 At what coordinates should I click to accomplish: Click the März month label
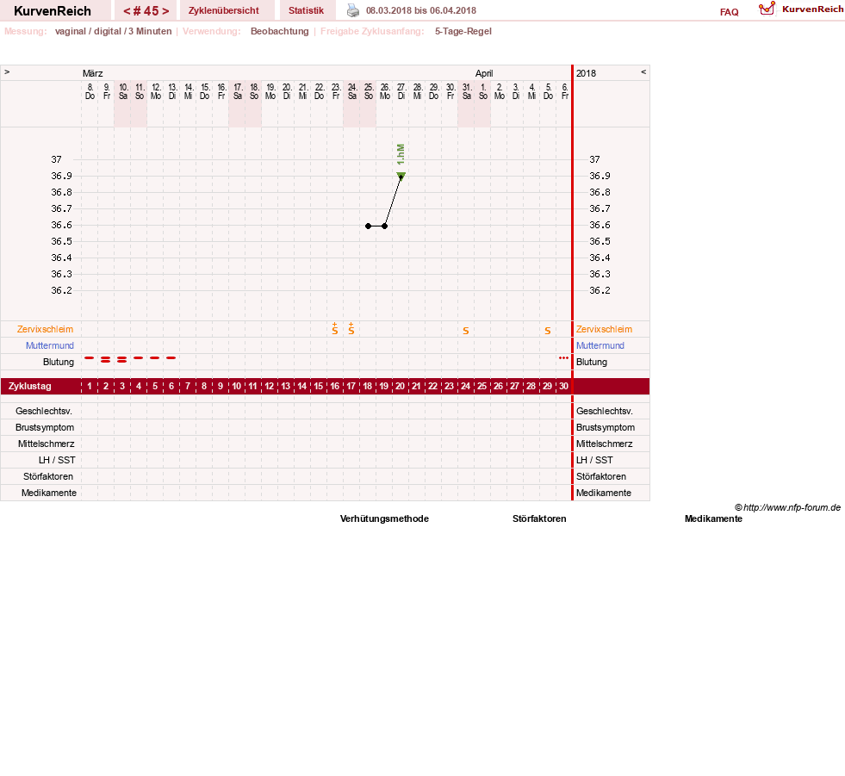[93, 73]
